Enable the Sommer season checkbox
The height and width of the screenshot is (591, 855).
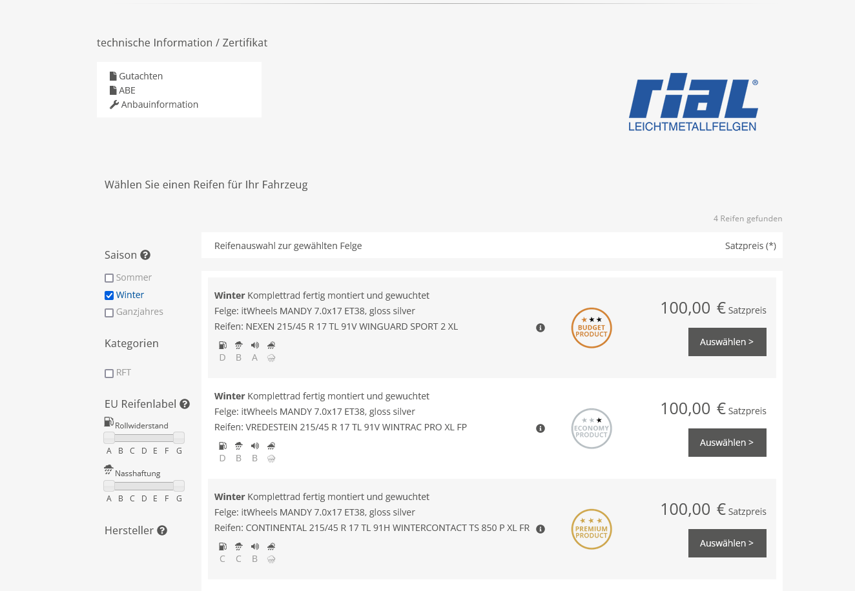(x=109, y=278)
